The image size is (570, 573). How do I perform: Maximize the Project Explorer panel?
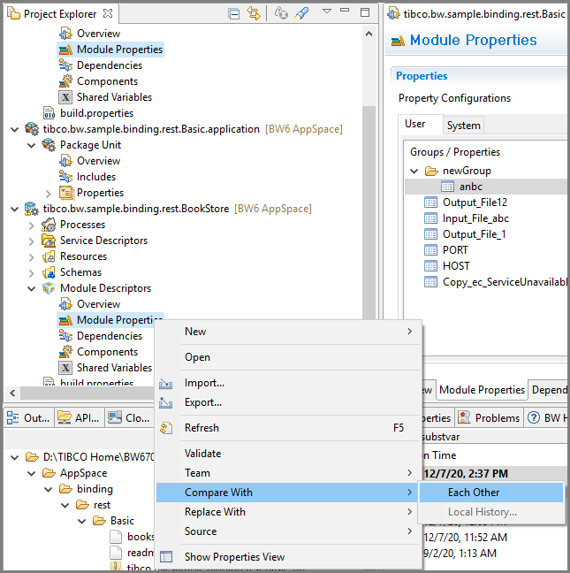(x=365, y=12)
